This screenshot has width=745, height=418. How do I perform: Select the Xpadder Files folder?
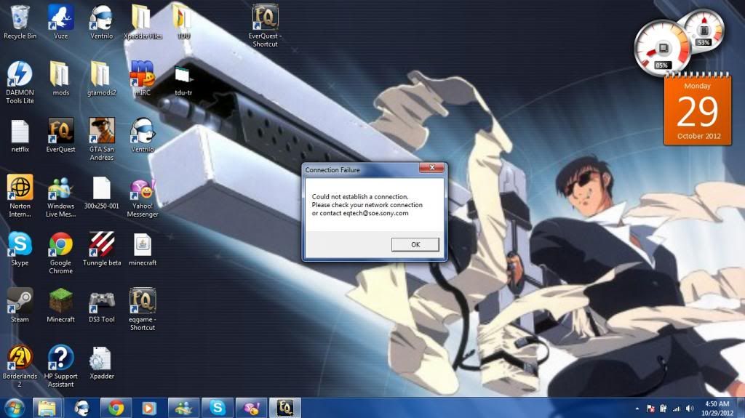click(143, 23)
